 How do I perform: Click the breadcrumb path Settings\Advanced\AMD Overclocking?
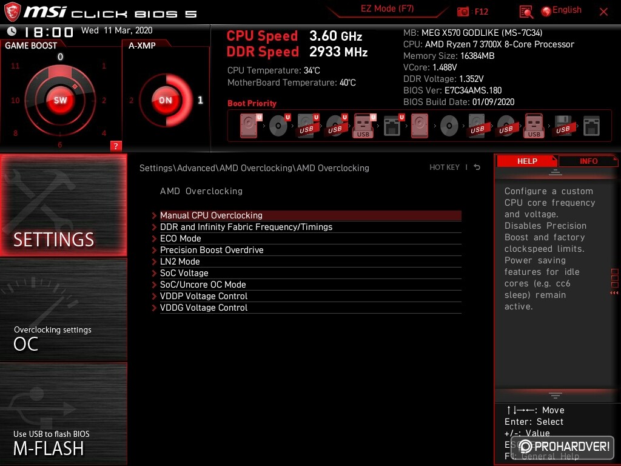click(254, 168)
